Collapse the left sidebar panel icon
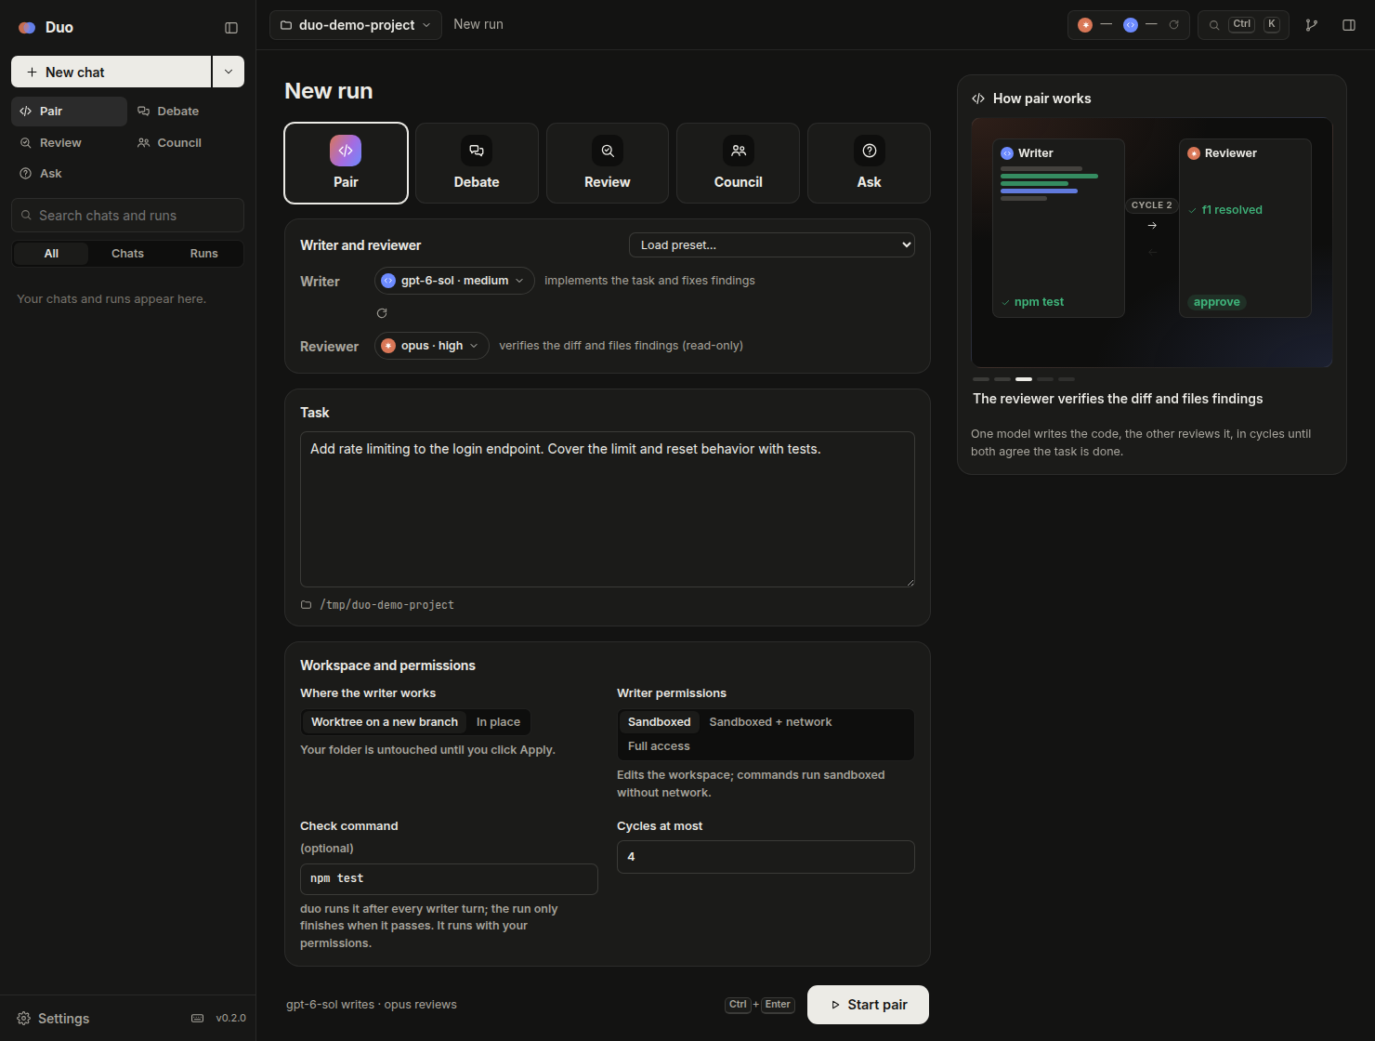 231,28
